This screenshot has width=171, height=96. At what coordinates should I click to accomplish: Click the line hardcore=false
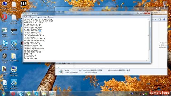point(31,50)
